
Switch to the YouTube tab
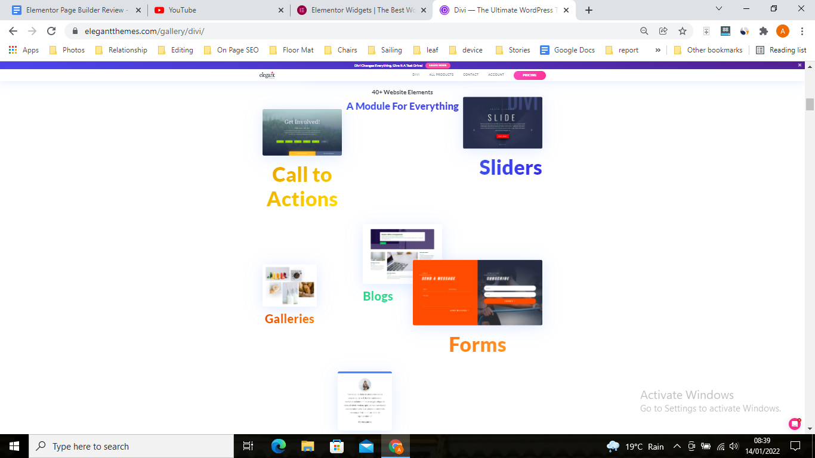(218, 10)
